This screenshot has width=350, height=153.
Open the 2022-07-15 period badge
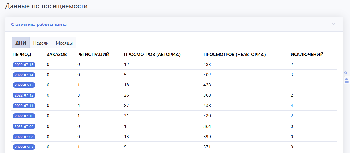point(24,65)
